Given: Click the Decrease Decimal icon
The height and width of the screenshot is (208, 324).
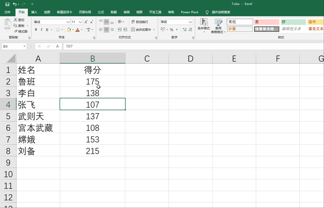Looking at the screenshot, I should coord(190,30).
